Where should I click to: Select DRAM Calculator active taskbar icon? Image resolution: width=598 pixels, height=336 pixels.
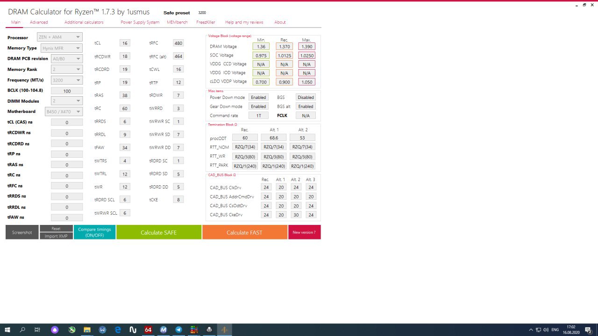click(x=225, y=329)
